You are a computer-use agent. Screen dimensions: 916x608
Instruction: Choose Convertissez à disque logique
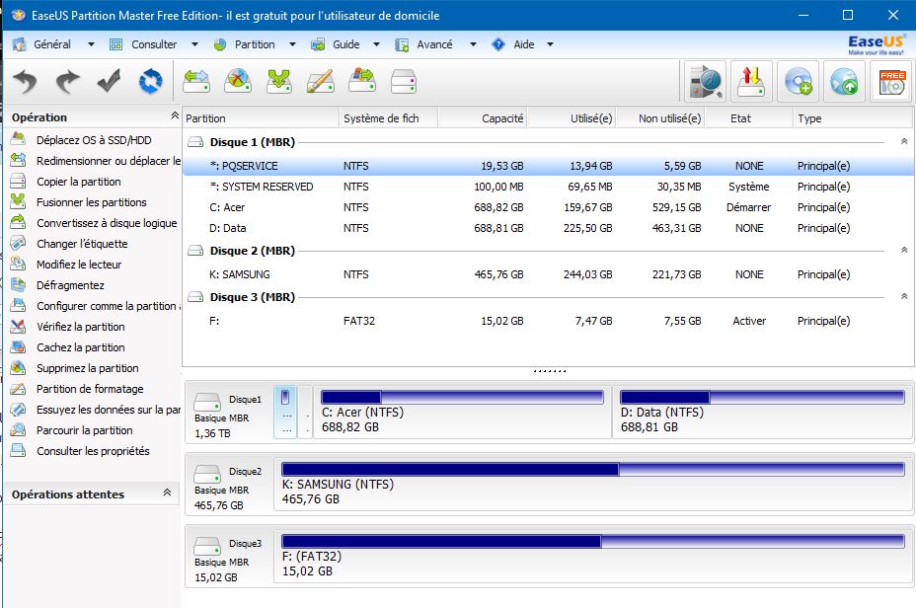(107, 223)
